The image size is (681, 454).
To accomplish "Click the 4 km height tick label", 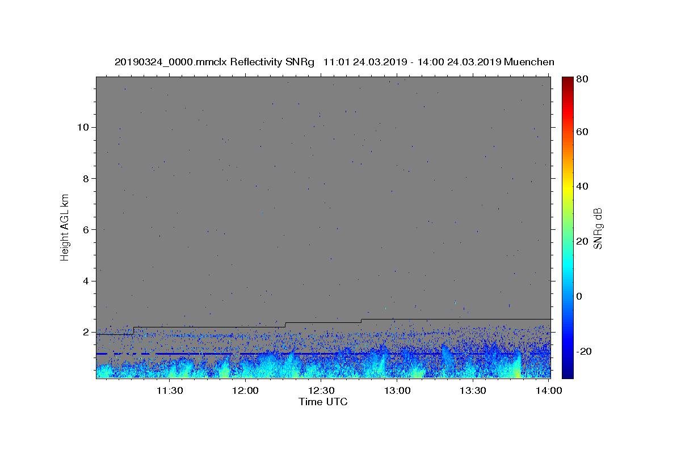I will (87, 281).
